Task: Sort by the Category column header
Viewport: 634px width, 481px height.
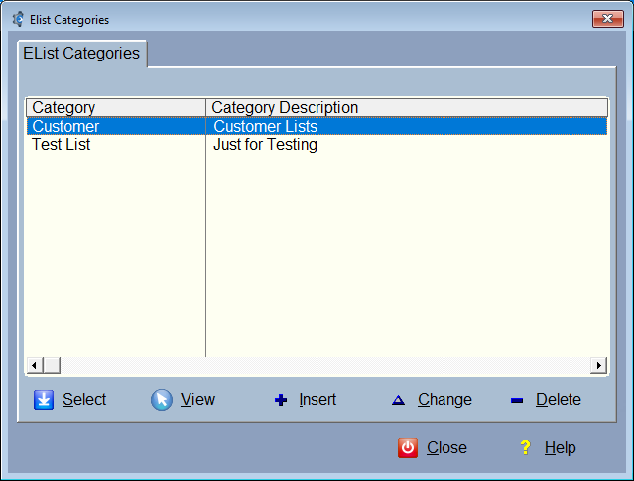Action: pos(116,107)
